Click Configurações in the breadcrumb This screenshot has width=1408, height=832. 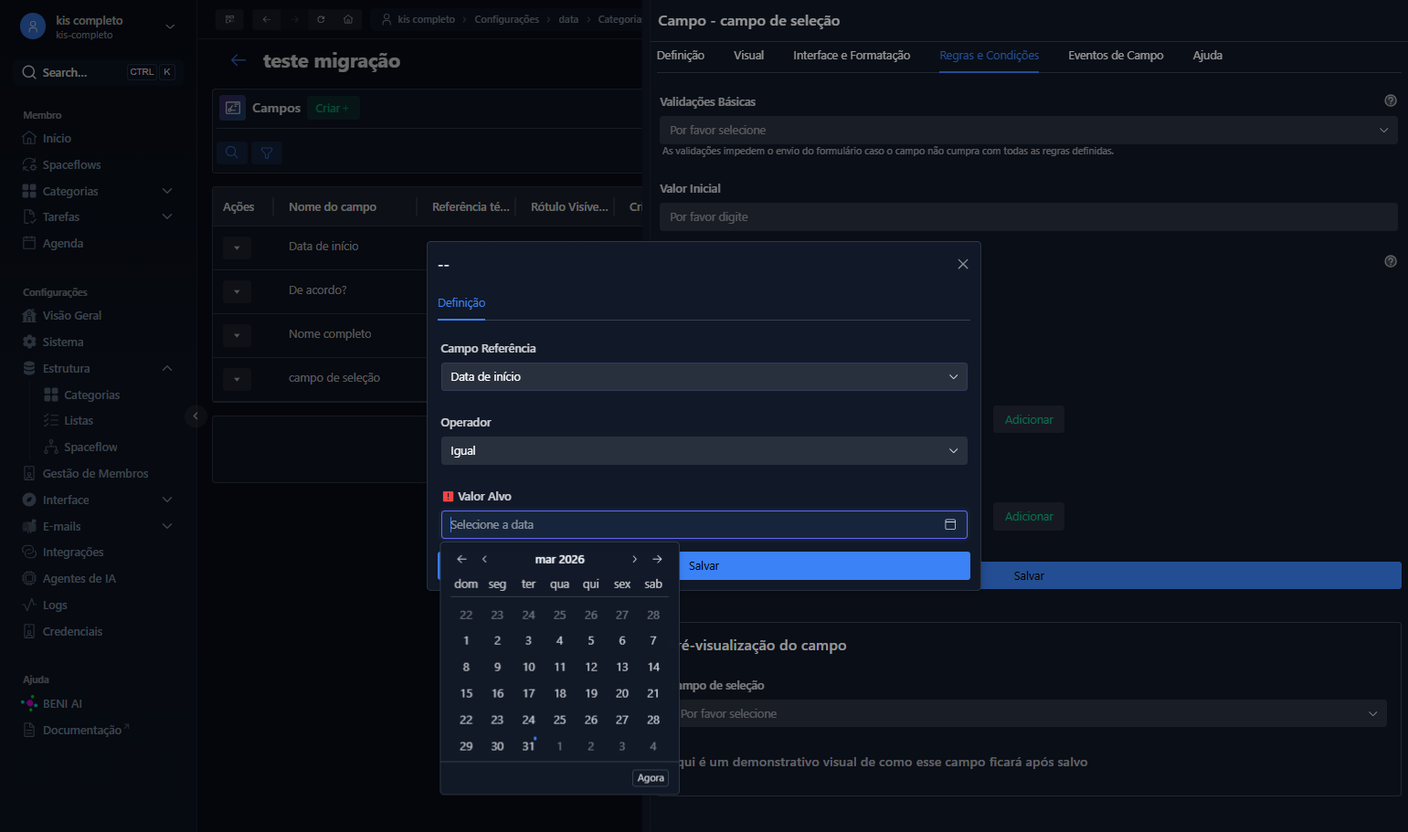[506, 19]
